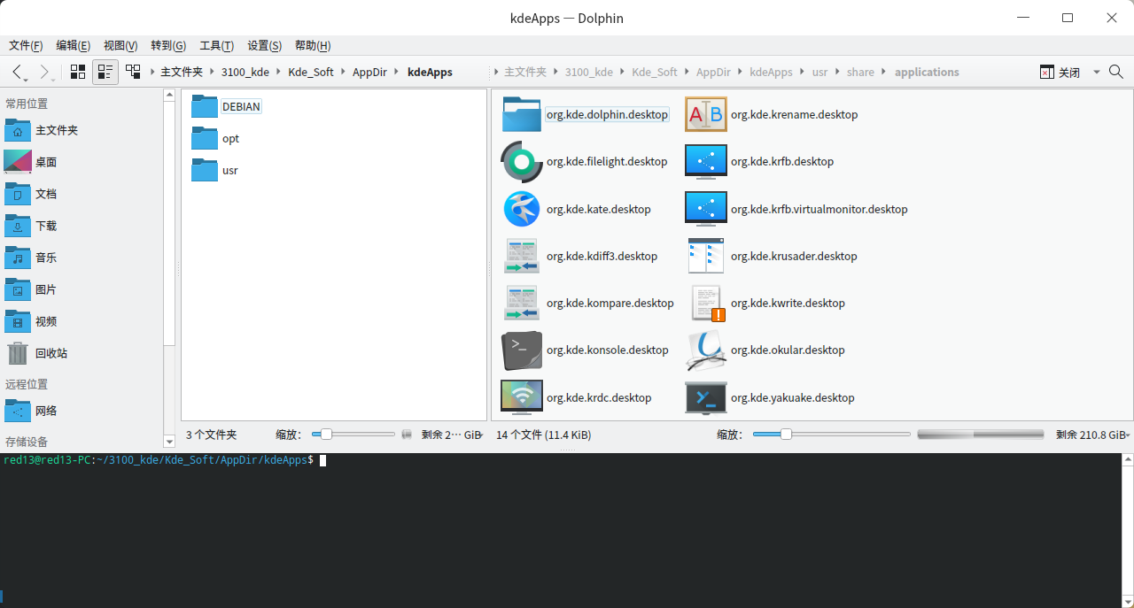
Task: Open the 设置(S) menu
Action: pos(264,46)
